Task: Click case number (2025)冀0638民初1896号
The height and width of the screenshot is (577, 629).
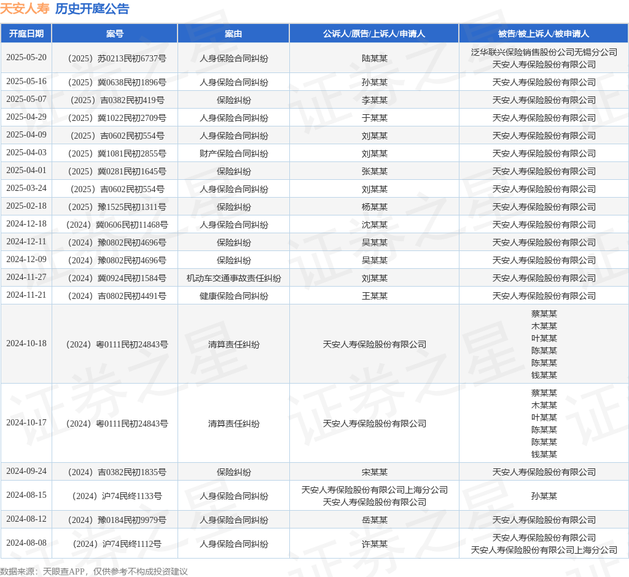Action: coord(115,83)
